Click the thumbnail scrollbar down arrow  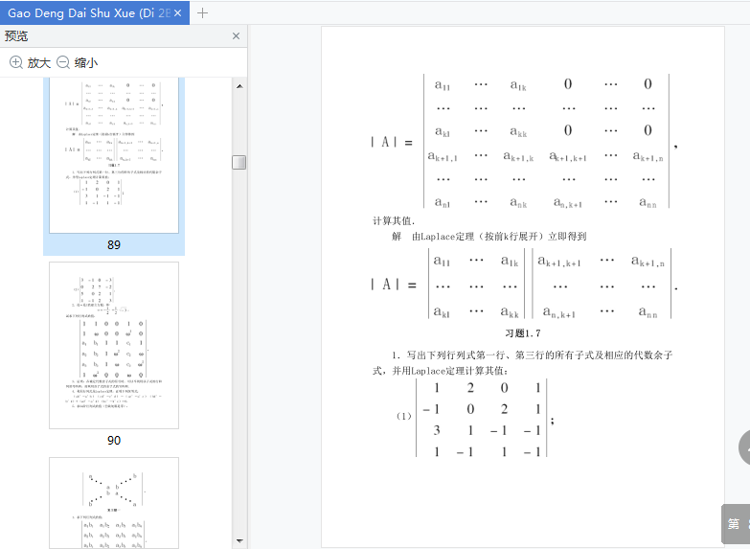tap(239, 541)
